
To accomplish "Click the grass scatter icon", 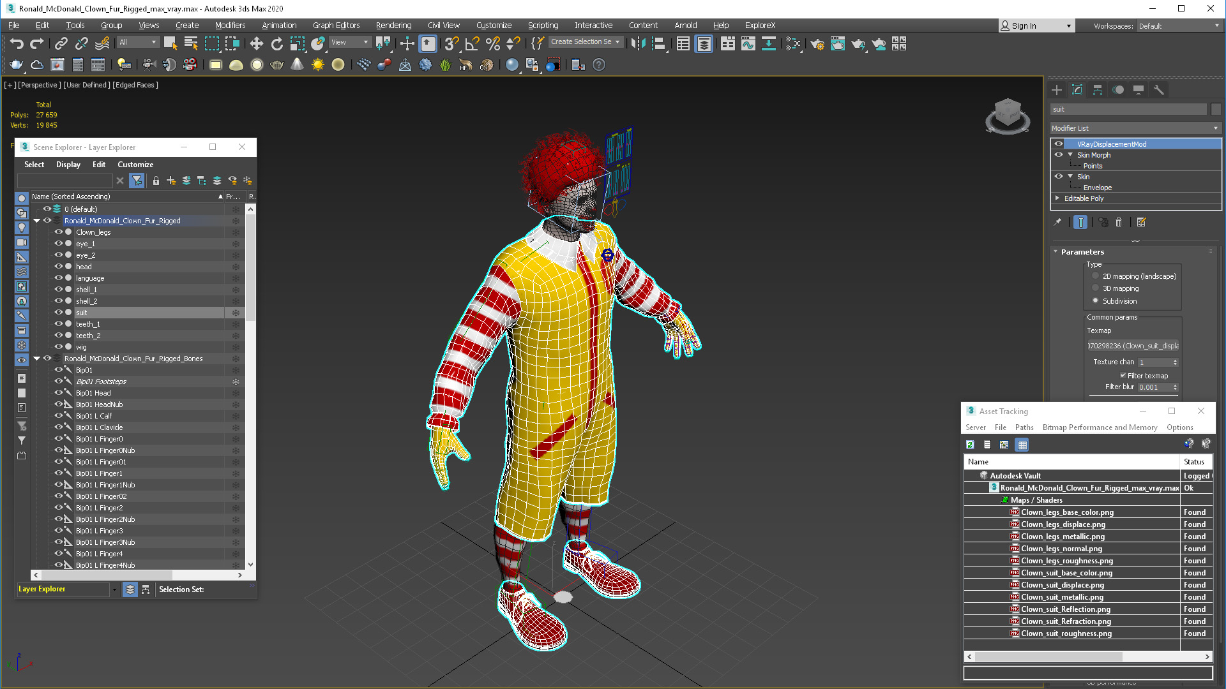I will (x=445, y=64).
